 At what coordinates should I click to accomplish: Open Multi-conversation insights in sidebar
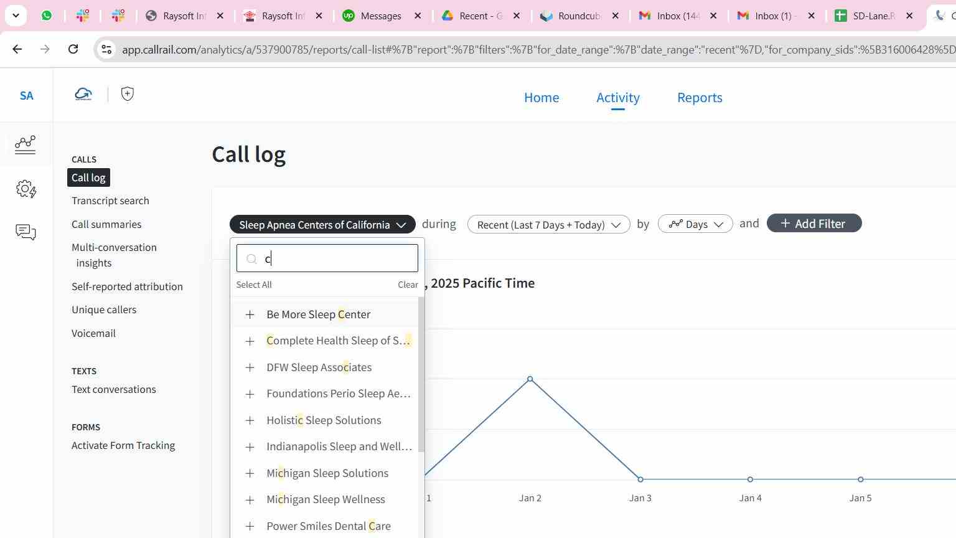tap(114, 255)
